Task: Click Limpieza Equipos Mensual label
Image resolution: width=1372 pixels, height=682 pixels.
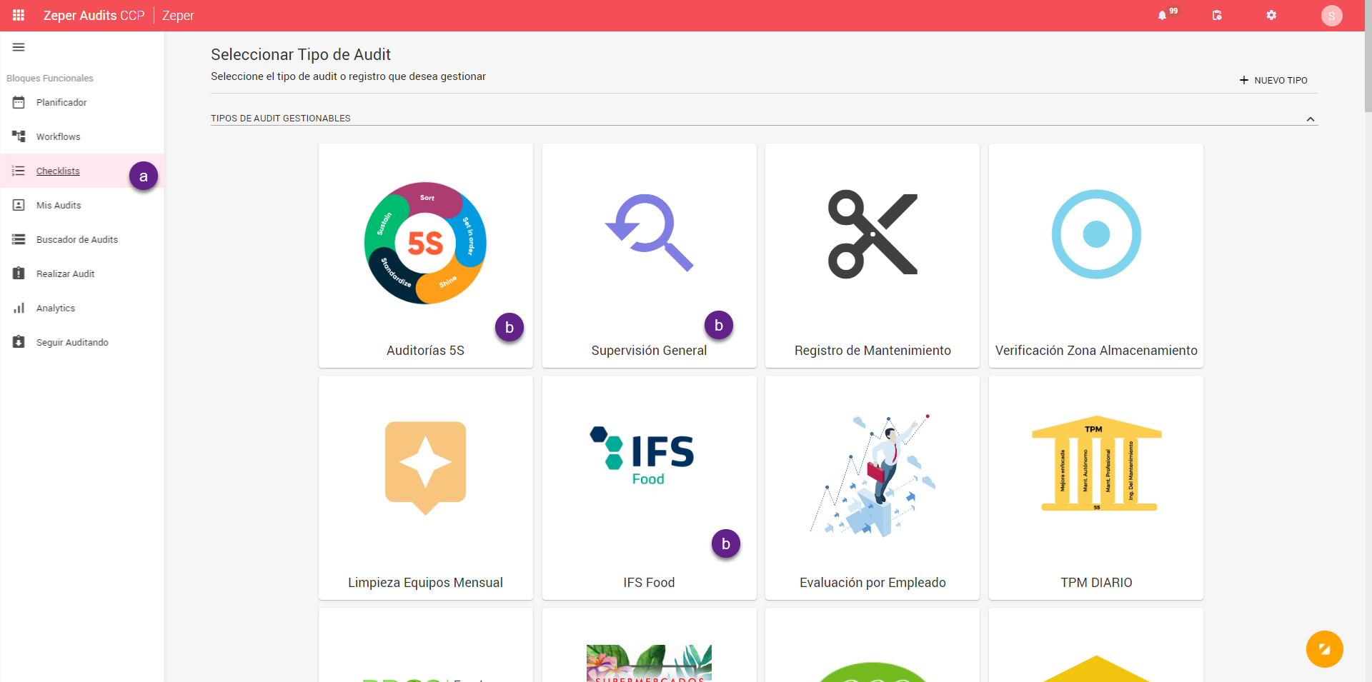Action: pyautogui.click(x=425, y=583)
